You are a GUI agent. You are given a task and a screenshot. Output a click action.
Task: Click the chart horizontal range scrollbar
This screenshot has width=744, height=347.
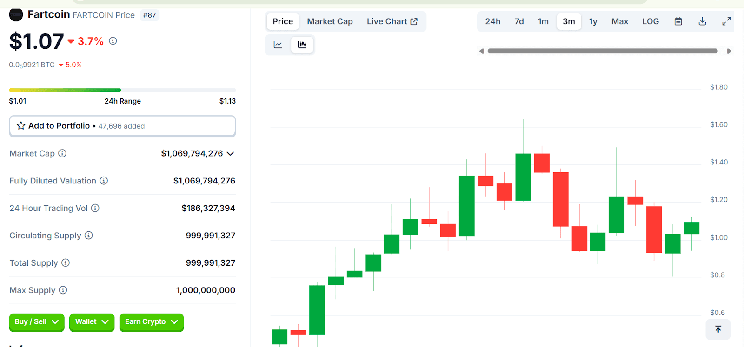[603, 51]
